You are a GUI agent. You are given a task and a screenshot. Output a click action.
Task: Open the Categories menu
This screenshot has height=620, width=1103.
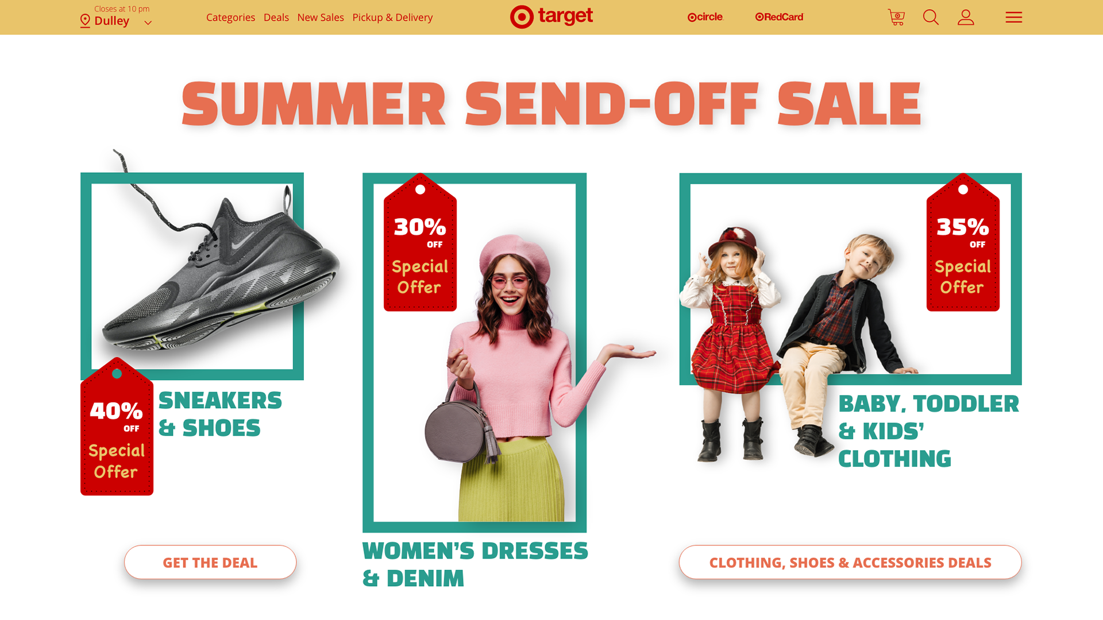(230, 17)
